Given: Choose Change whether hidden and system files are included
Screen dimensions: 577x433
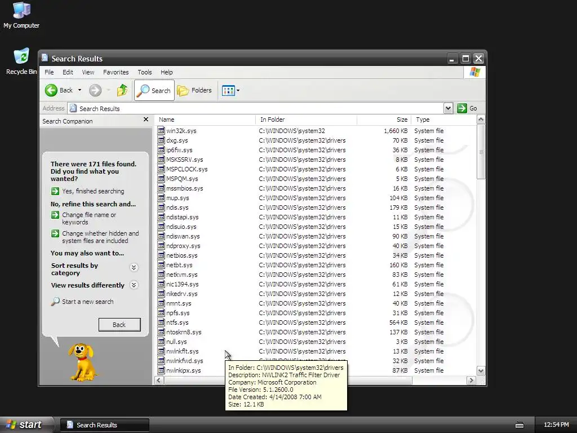Looking at the screenshot, I should [95, 237].
